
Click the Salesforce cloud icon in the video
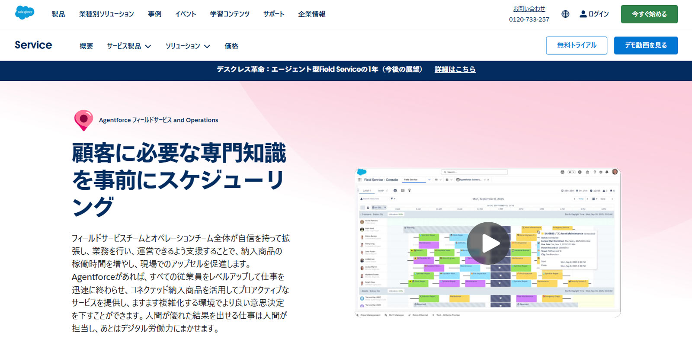(x=362, y=172)
